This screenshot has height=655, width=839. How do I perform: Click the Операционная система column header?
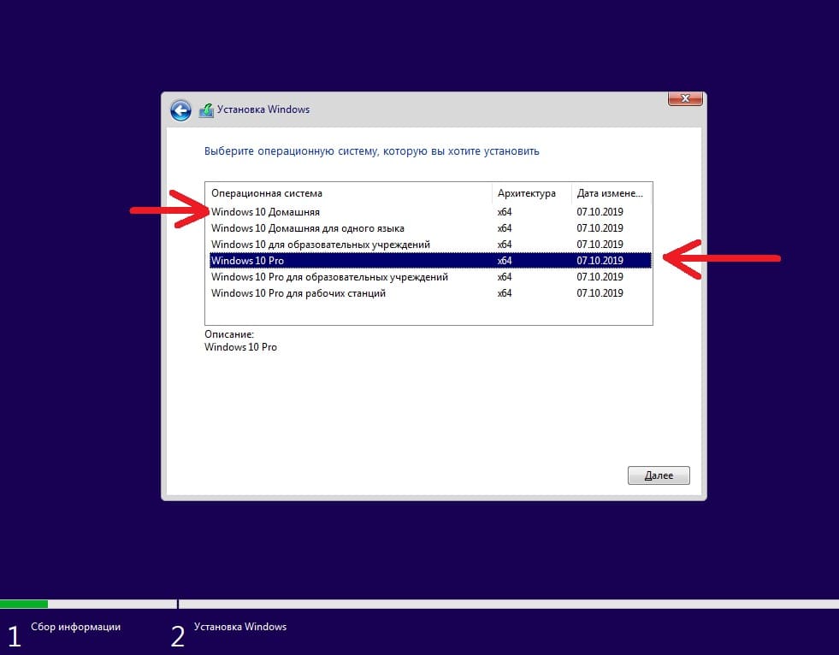[x=349, y=193]
